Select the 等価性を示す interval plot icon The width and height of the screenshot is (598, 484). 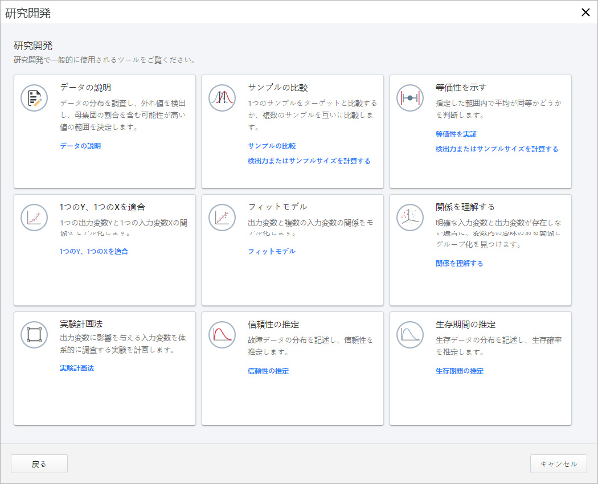[x=410, y=98]
